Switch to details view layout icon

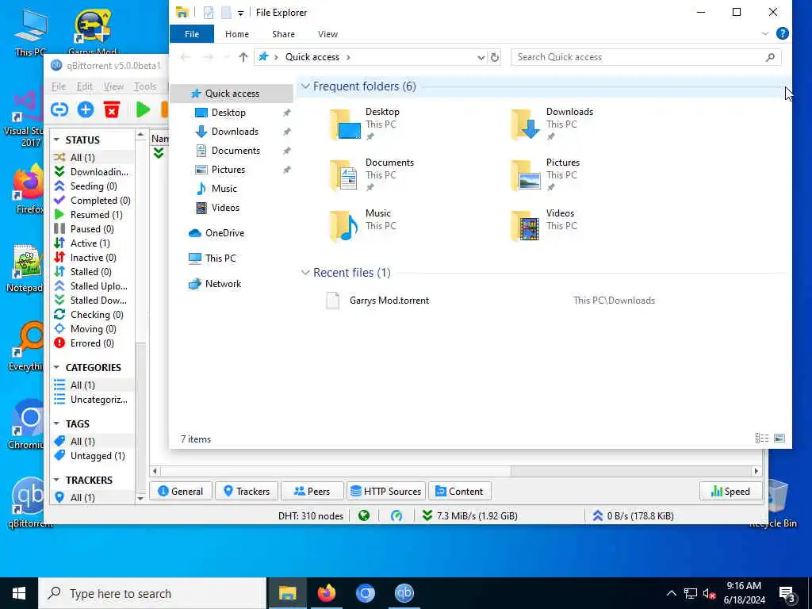click(x=762, y=439)
